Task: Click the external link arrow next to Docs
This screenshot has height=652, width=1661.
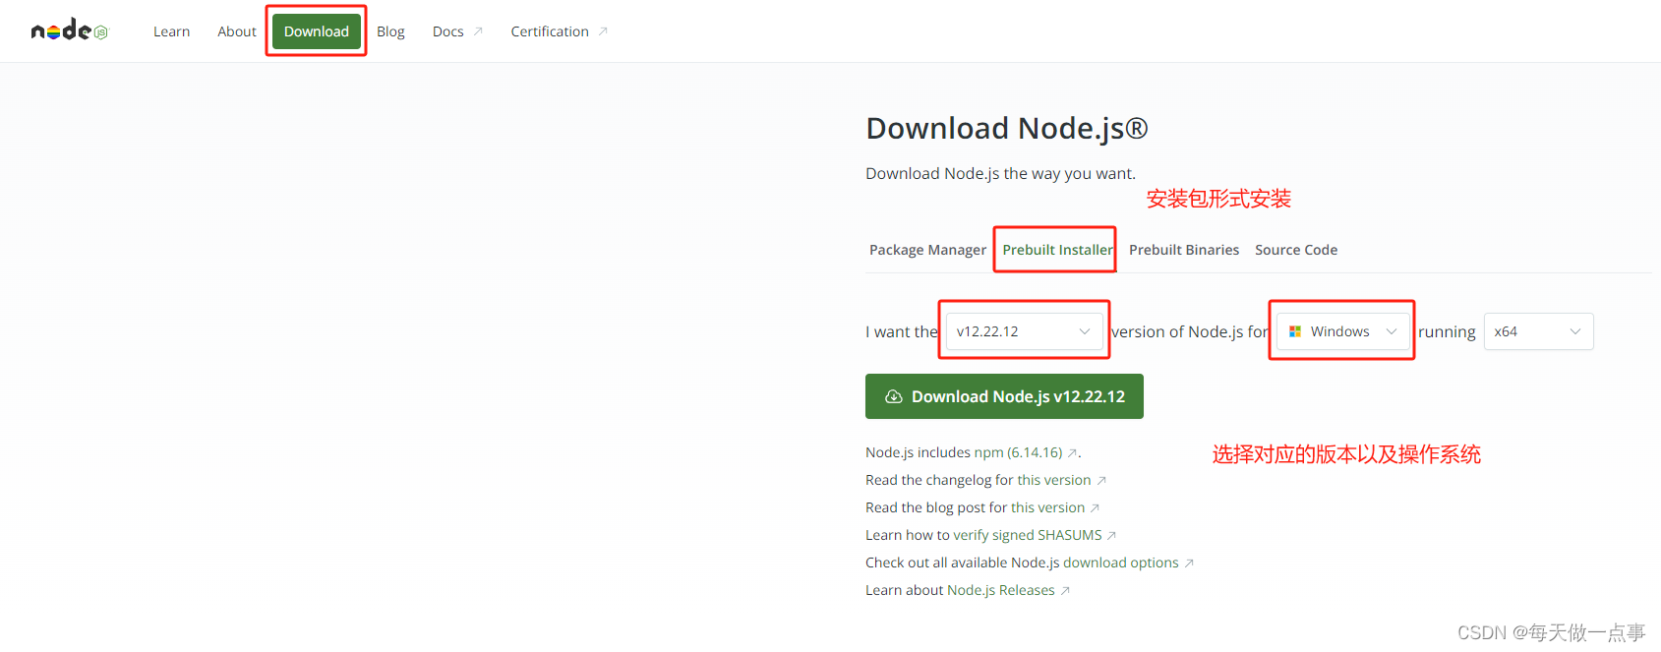Action: pyautogui.click(x=478, y=30)
